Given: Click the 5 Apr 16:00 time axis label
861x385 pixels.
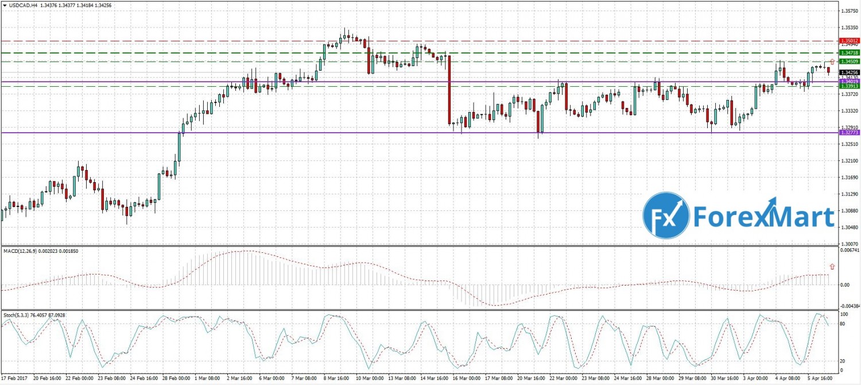Looking at the screenshot, I should tap(818, 379).
